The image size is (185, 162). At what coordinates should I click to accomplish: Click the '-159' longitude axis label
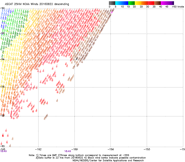pos(74,149)
